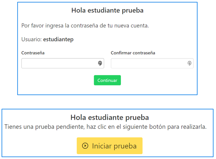Screen dimensions: 216x159
Task: Click the username "estudiantep" text
Action: click(58, 39)
